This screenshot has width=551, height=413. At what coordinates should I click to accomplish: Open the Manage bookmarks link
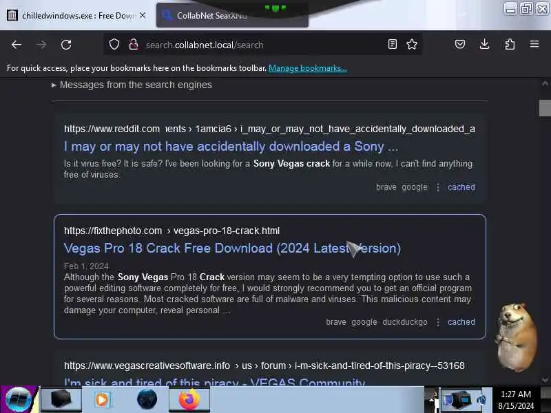[x=307, y=68]
